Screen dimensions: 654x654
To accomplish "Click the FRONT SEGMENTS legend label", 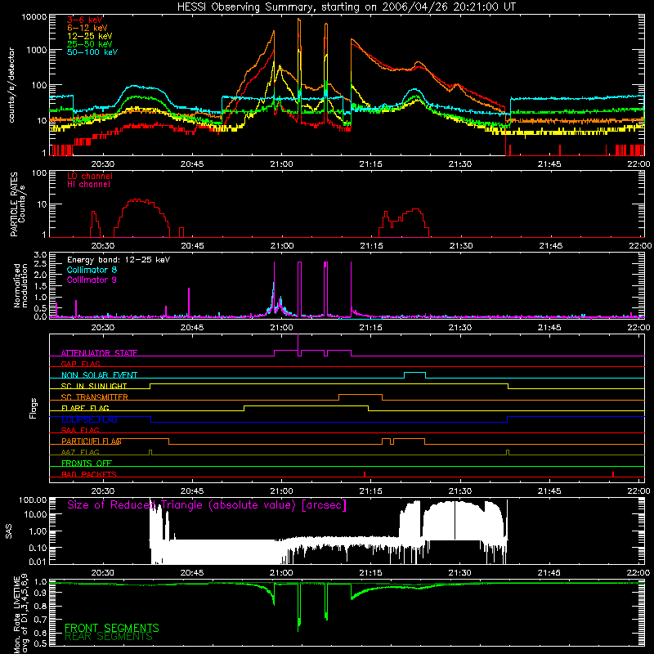I will (x=112, y=628).
